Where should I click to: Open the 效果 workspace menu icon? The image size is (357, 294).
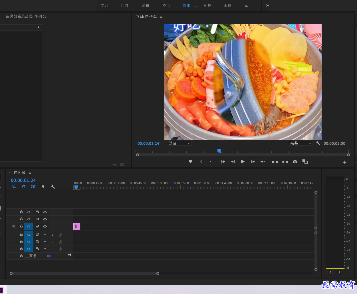[195, 6]
